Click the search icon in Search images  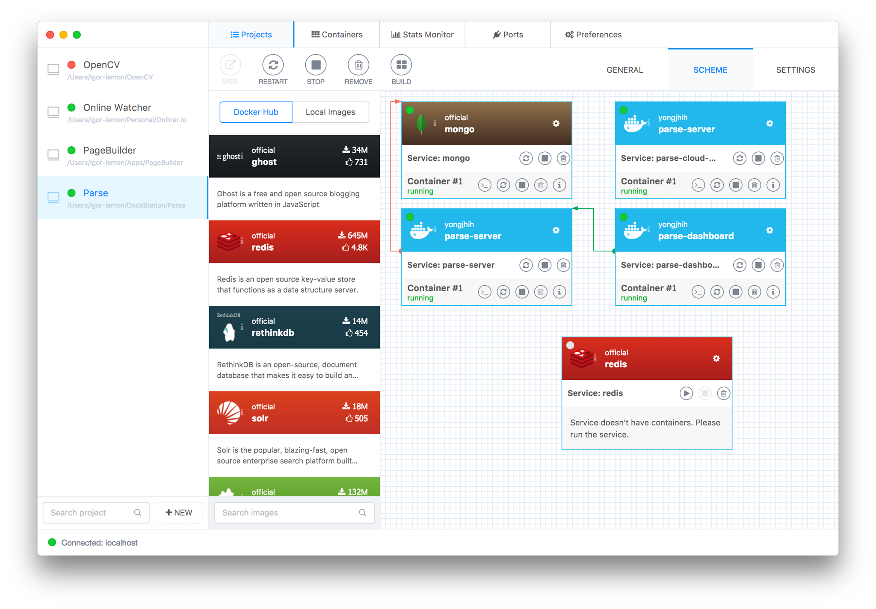[x=362, y=512]
